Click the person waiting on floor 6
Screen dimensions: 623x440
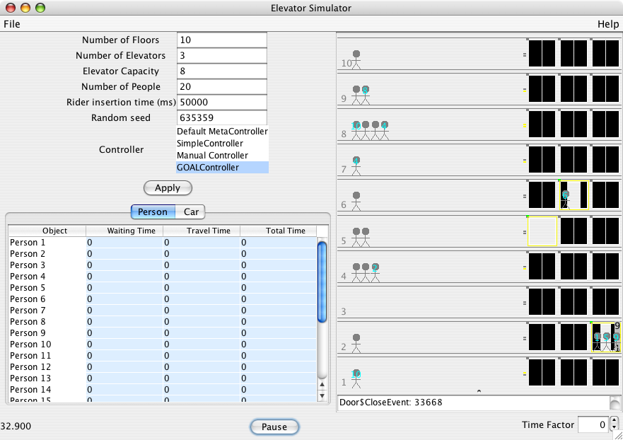pyautogui.click(x=356, y=201)
